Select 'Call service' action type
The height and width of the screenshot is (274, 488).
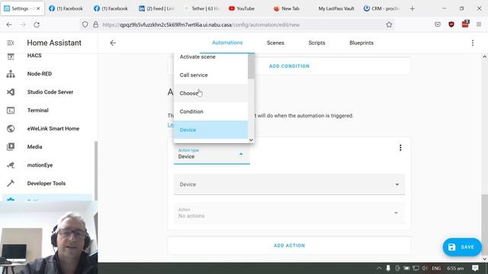tap(210, 75)
